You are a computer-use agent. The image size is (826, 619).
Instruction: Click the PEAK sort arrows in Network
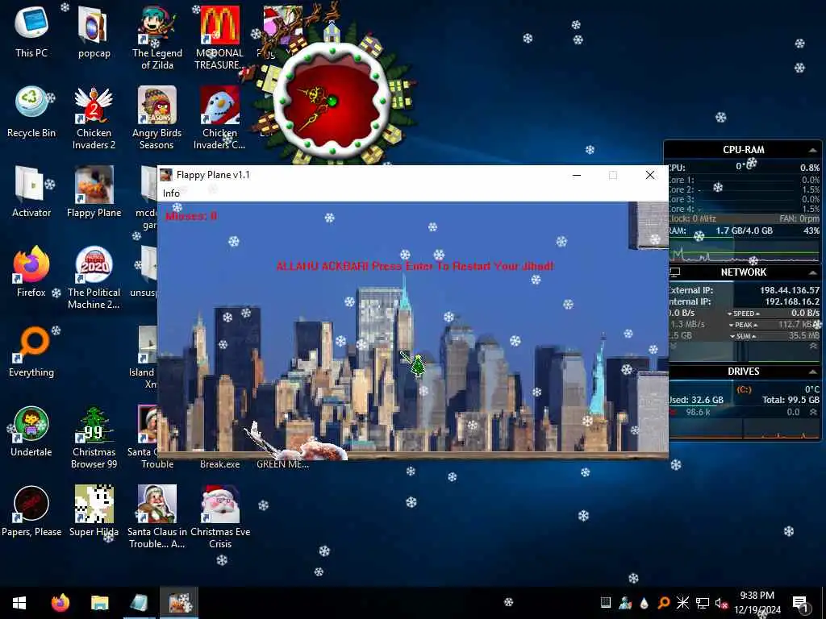743,325
